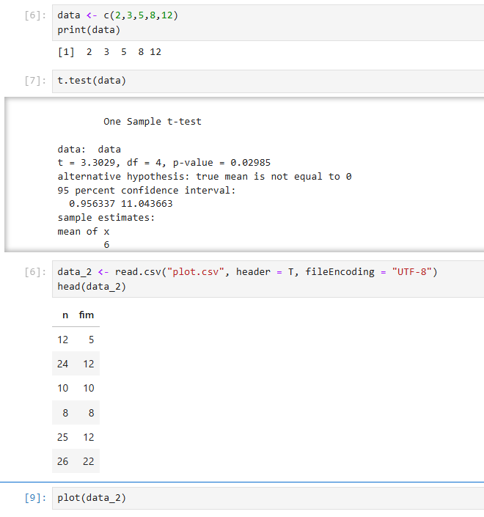Select the table row with 25 and 12
The image size is (484, 517).
coord(76,437)
